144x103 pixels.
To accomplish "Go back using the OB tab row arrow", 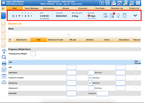I will [10, 40].
